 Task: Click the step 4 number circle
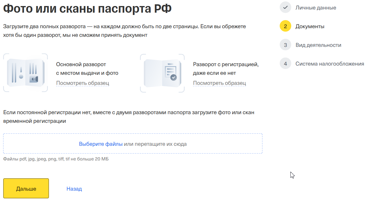point(285,64)
